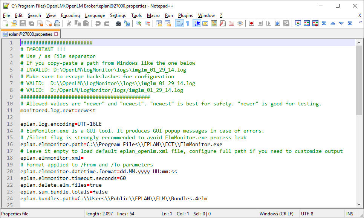Click UTF-8 in the status bar

[307, 213]
